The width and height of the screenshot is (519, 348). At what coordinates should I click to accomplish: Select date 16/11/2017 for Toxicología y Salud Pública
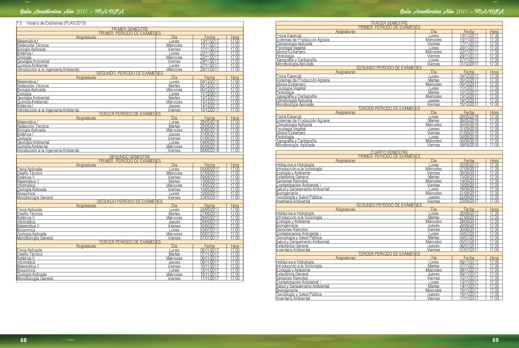[469, 294]
